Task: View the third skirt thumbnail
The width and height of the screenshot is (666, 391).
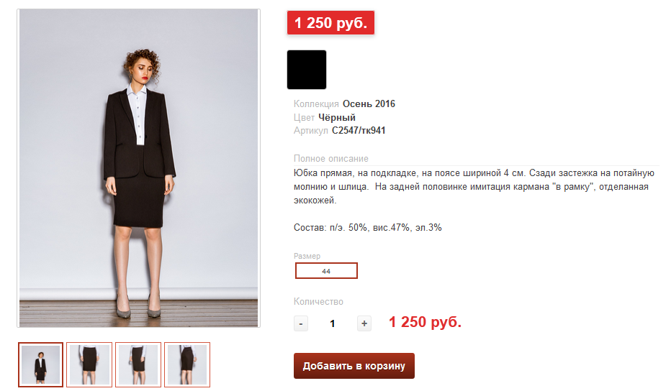Action: tap(138, 364)
